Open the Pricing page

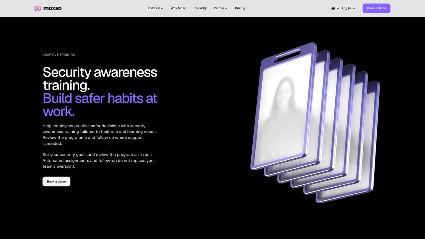point(240,8)
